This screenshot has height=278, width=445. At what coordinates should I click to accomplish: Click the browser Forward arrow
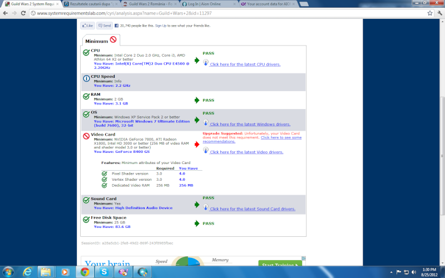(x=14, y=13)
